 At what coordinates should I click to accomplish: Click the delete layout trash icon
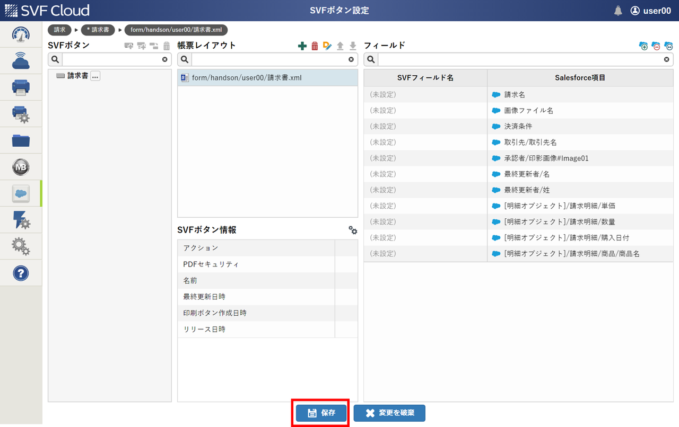click(316, 46)
